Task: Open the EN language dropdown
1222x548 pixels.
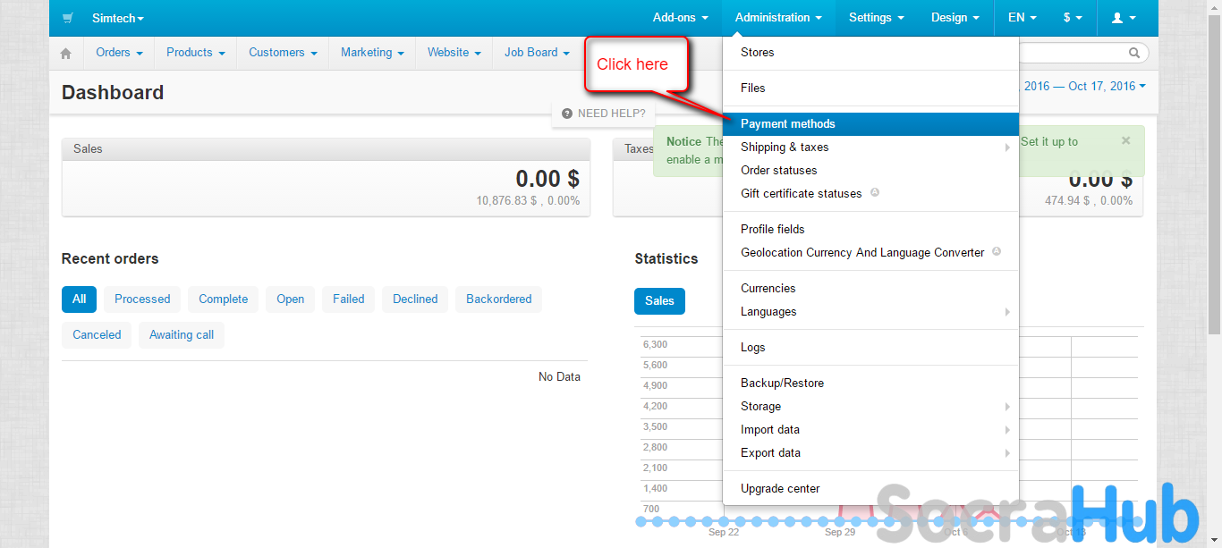Action: tap(1022, 18)
